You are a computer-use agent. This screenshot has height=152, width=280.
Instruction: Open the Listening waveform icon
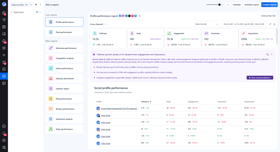tap(4, 55)
